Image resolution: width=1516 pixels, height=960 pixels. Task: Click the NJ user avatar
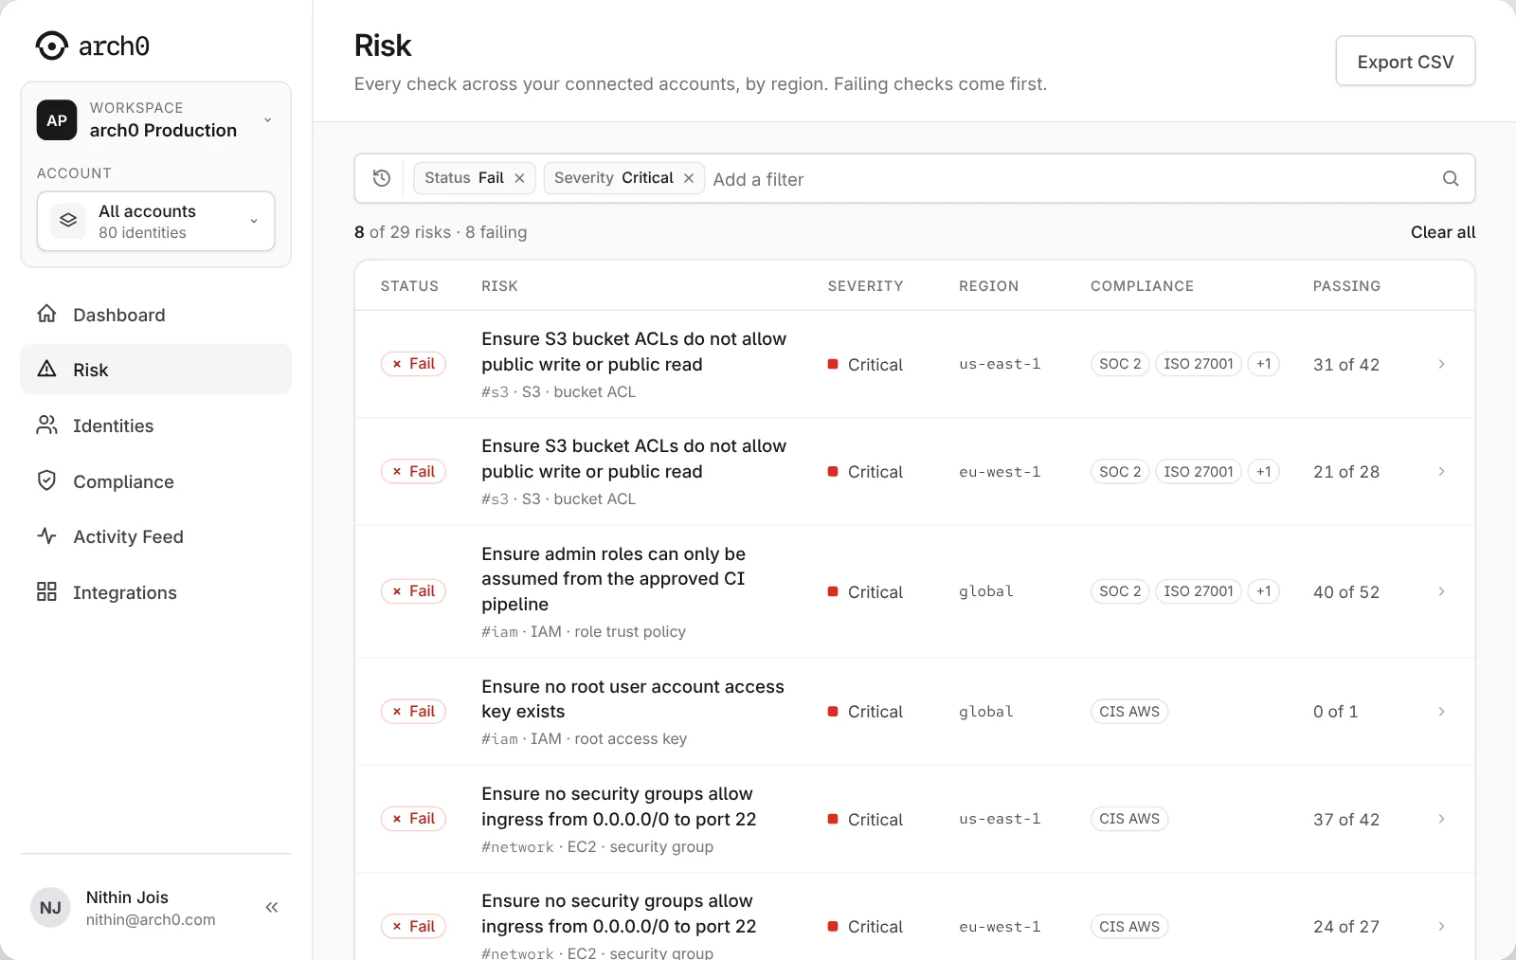click(50, 908)
